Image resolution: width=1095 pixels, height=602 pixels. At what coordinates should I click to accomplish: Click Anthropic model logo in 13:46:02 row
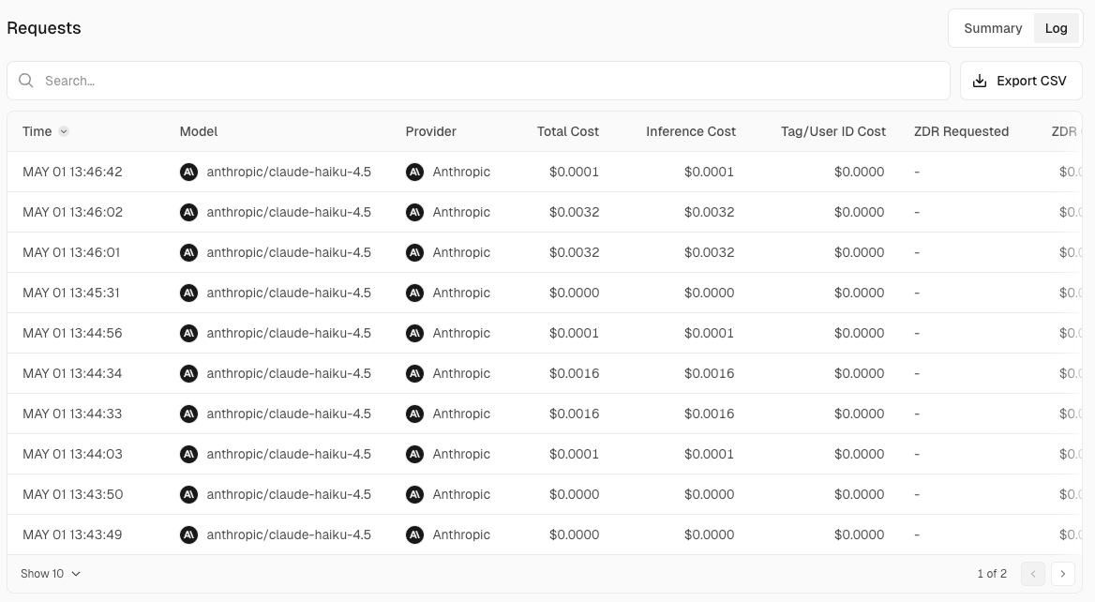pos(188,212)
